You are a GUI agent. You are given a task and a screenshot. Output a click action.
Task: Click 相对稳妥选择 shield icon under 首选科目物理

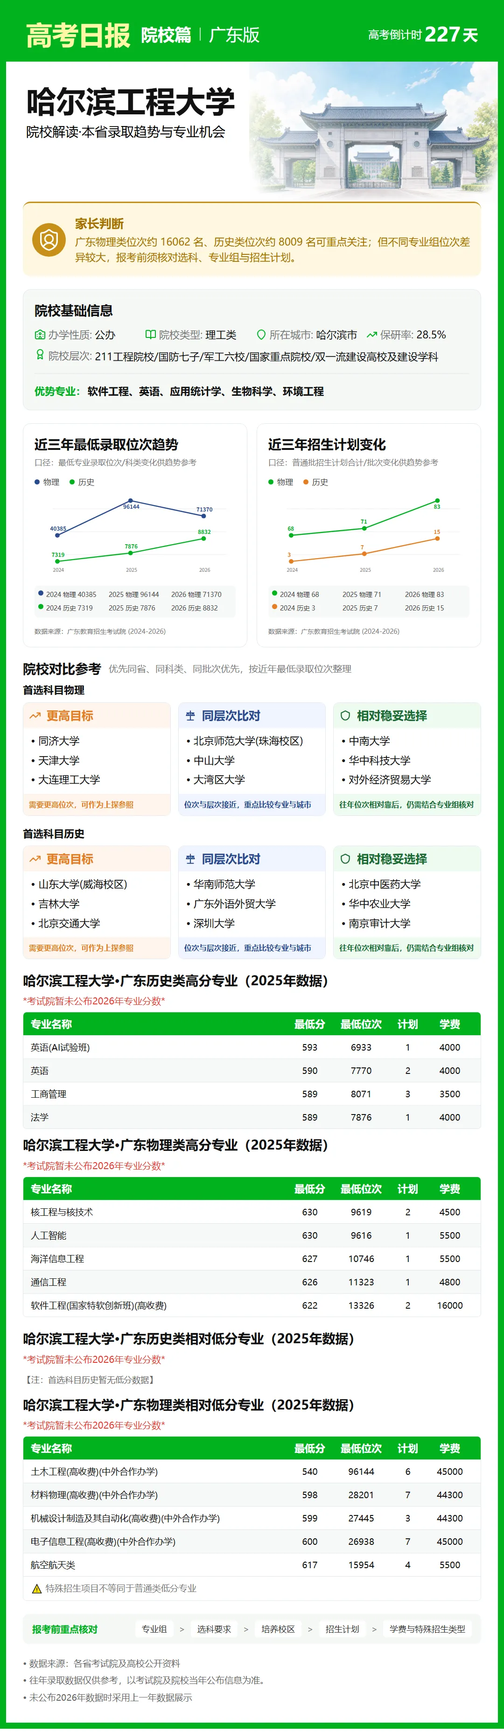click(345, 715)
